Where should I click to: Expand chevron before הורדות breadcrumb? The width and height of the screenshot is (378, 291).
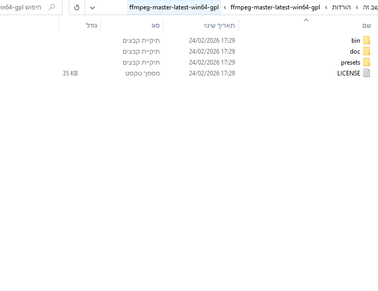(357, 7)
